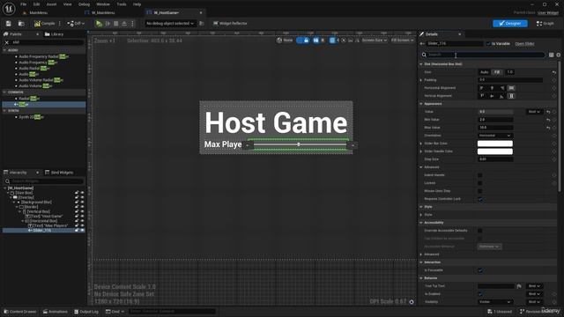Switch to the W_MainMenu tab
This screenshot has width=564, height=317.
coord(103,12)
